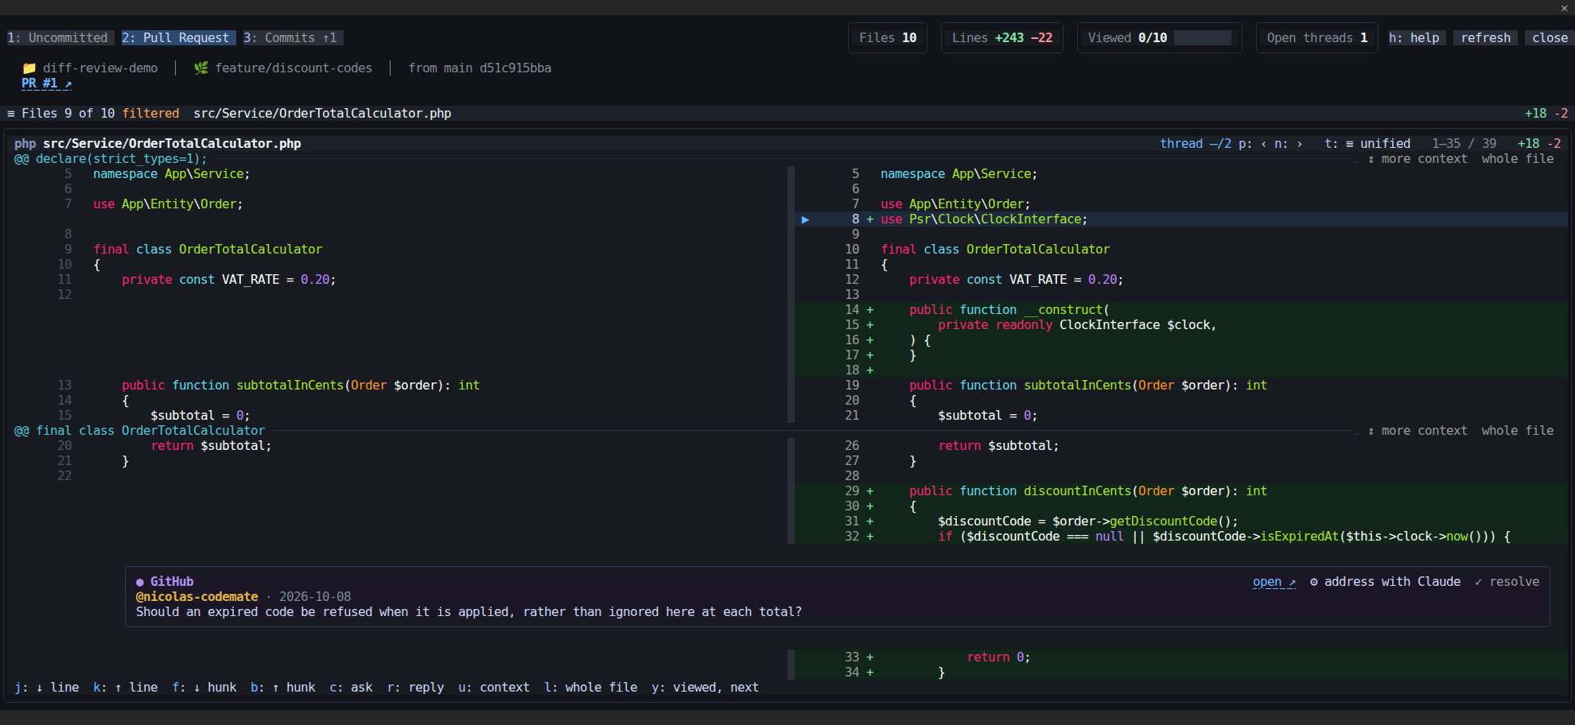The width and height of the screenshot is (1575, 725).
Task: Expand more context at the second hunk
Action: 1417,431
